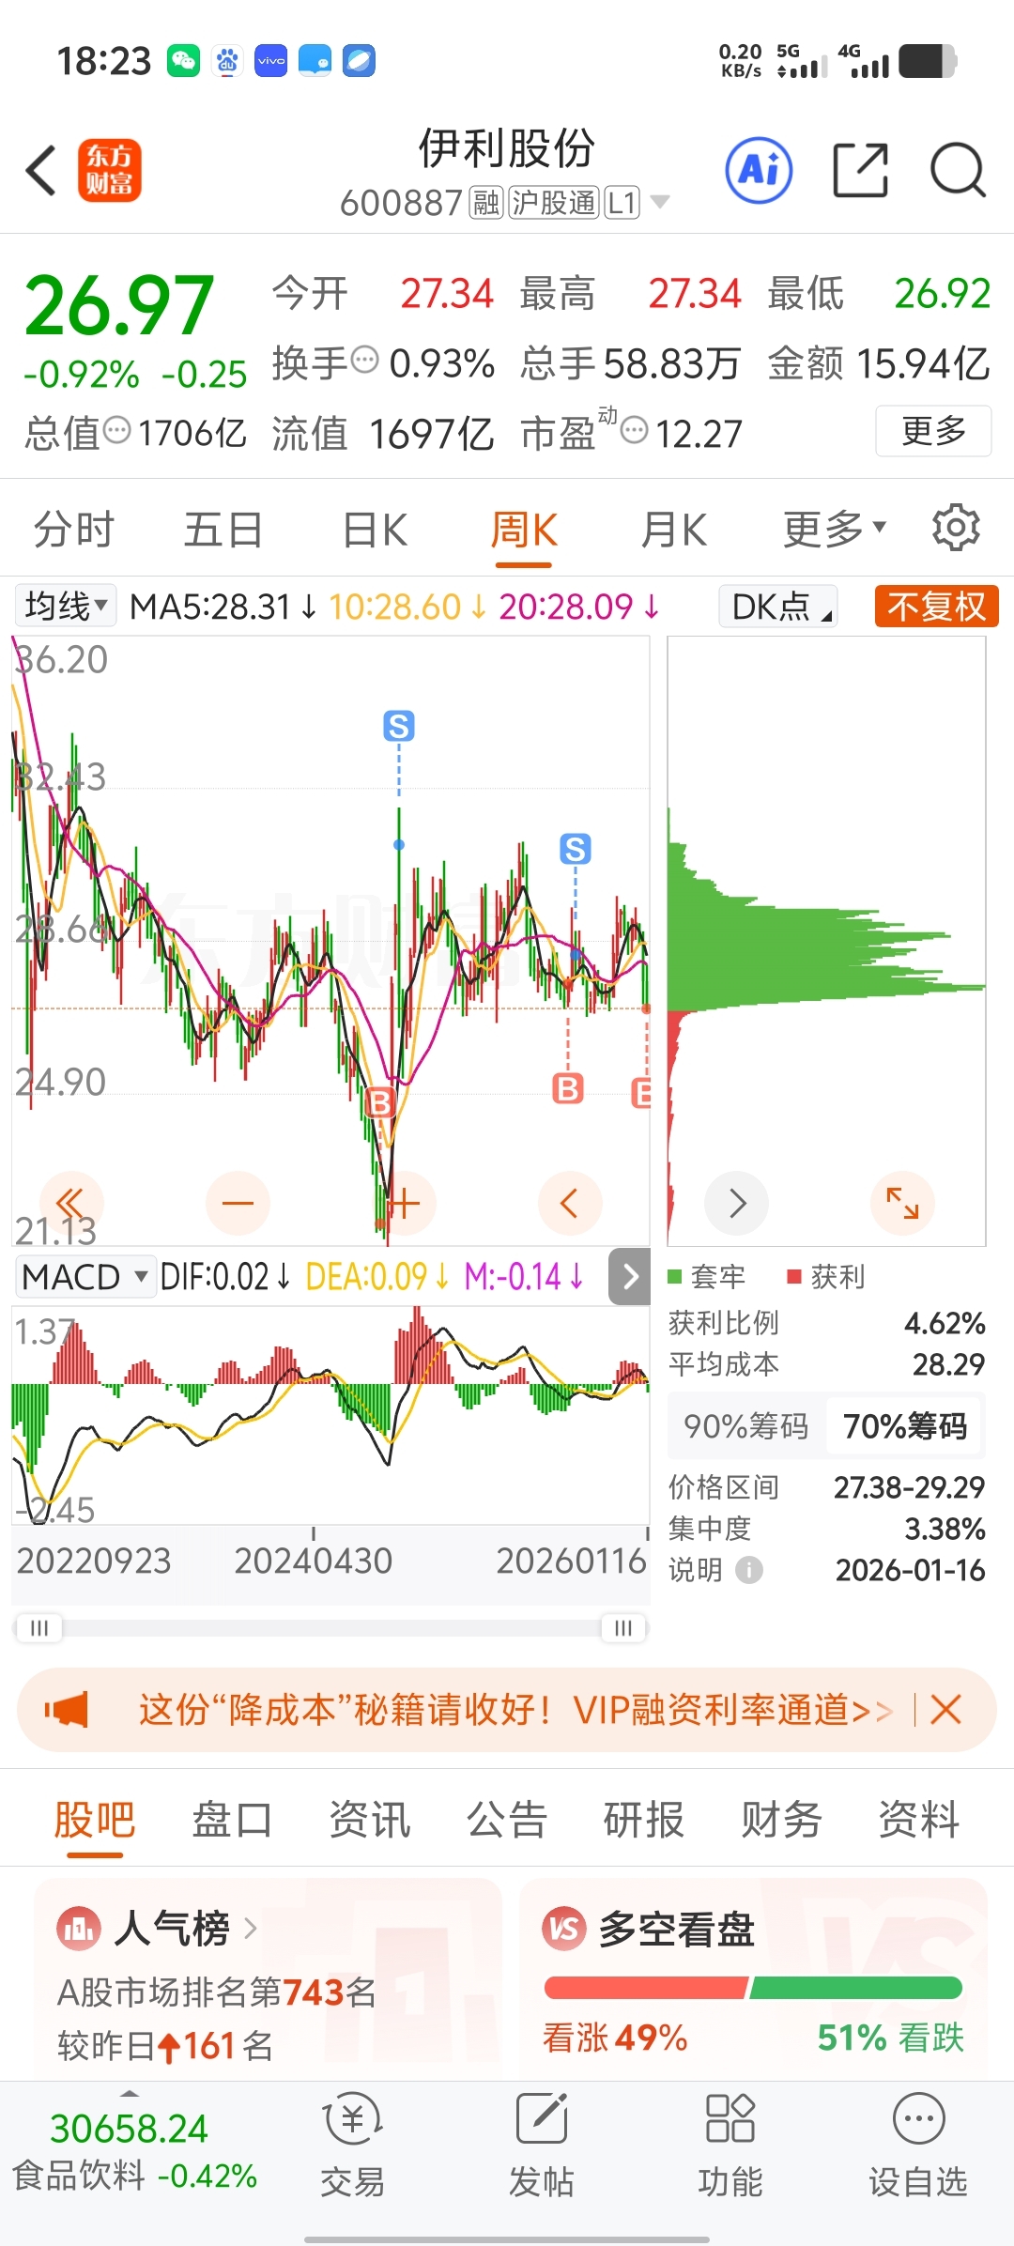Image resolution: width=1014 pixels, height=2246 pixels.
Task: Tap the top blue S sell marker
Action: (x=399, y=726)
